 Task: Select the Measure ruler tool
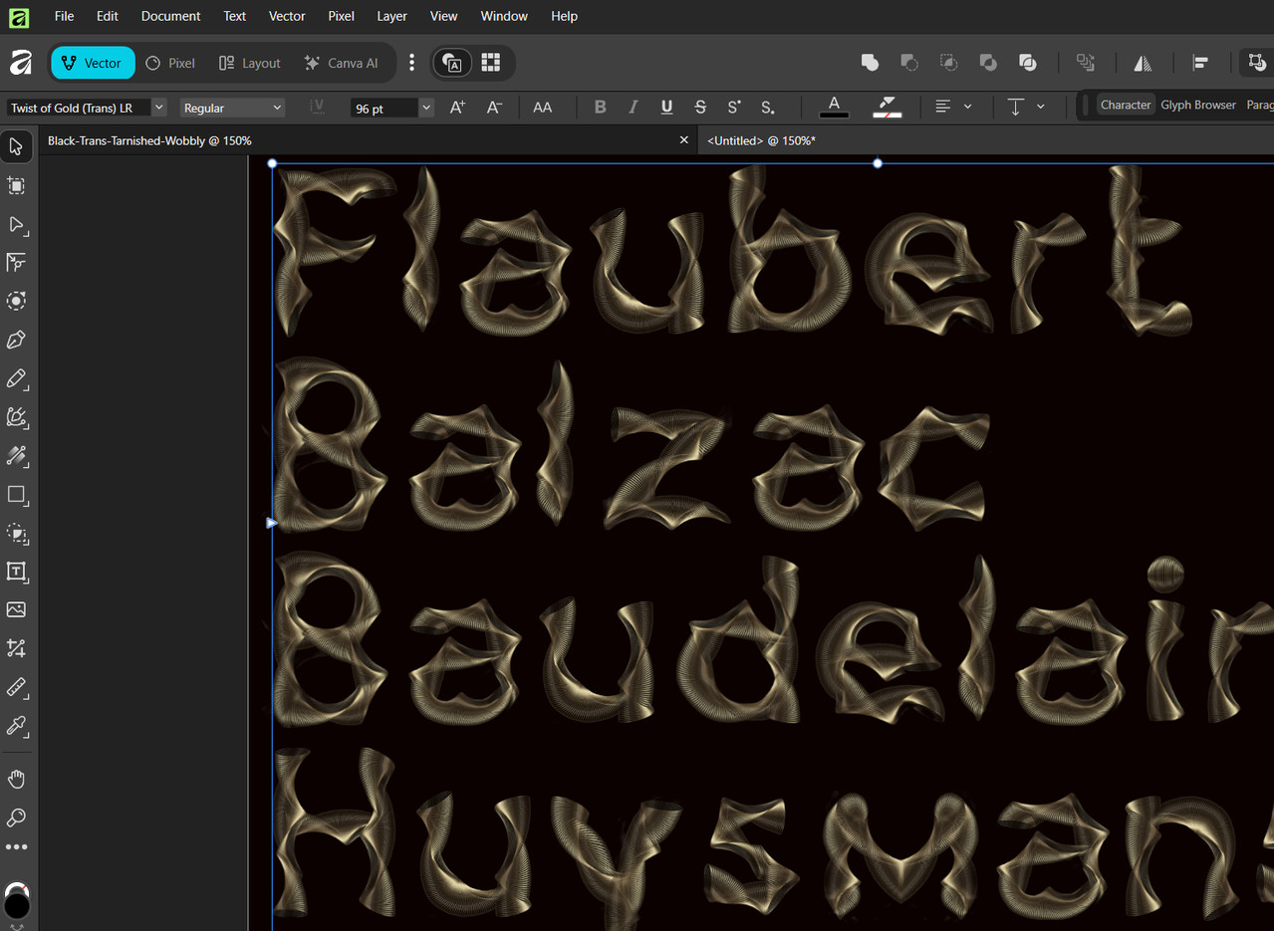17,687
